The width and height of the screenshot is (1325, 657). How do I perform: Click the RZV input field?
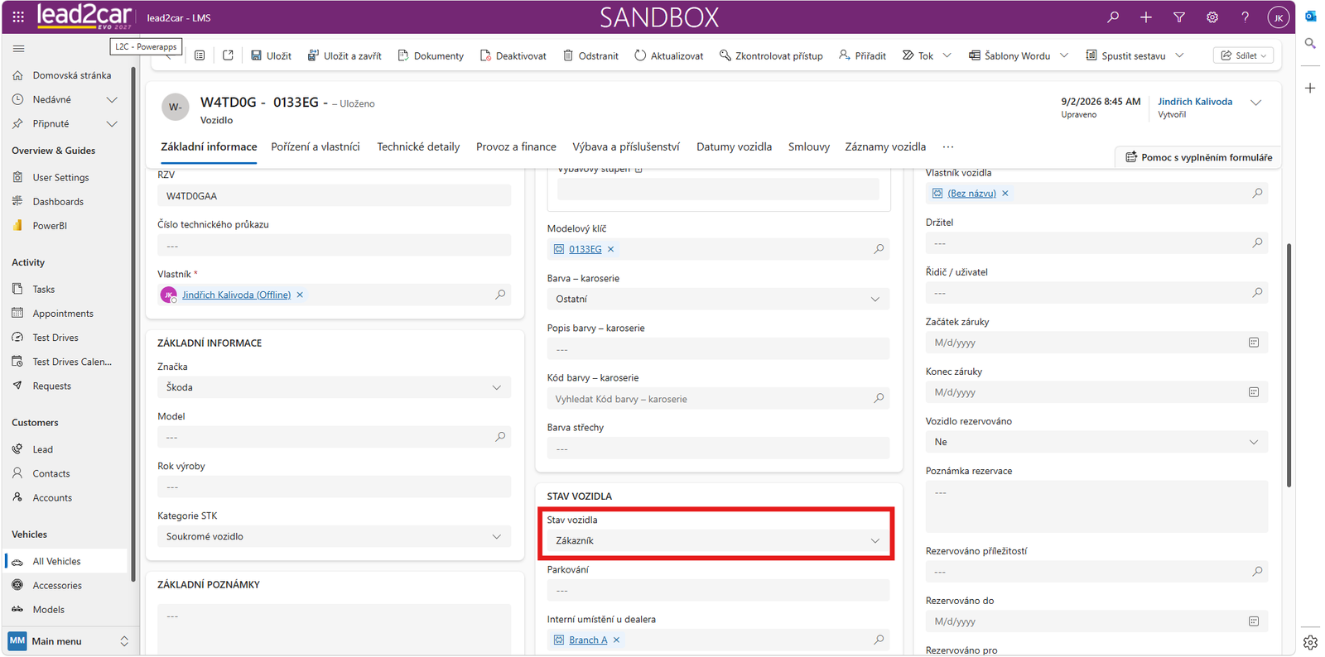(x=334, y=196)
